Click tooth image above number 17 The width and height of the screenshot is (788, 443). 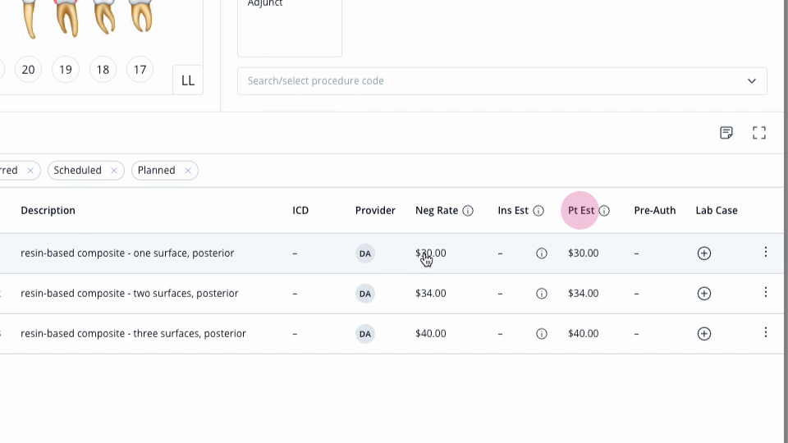coord(140,16)
